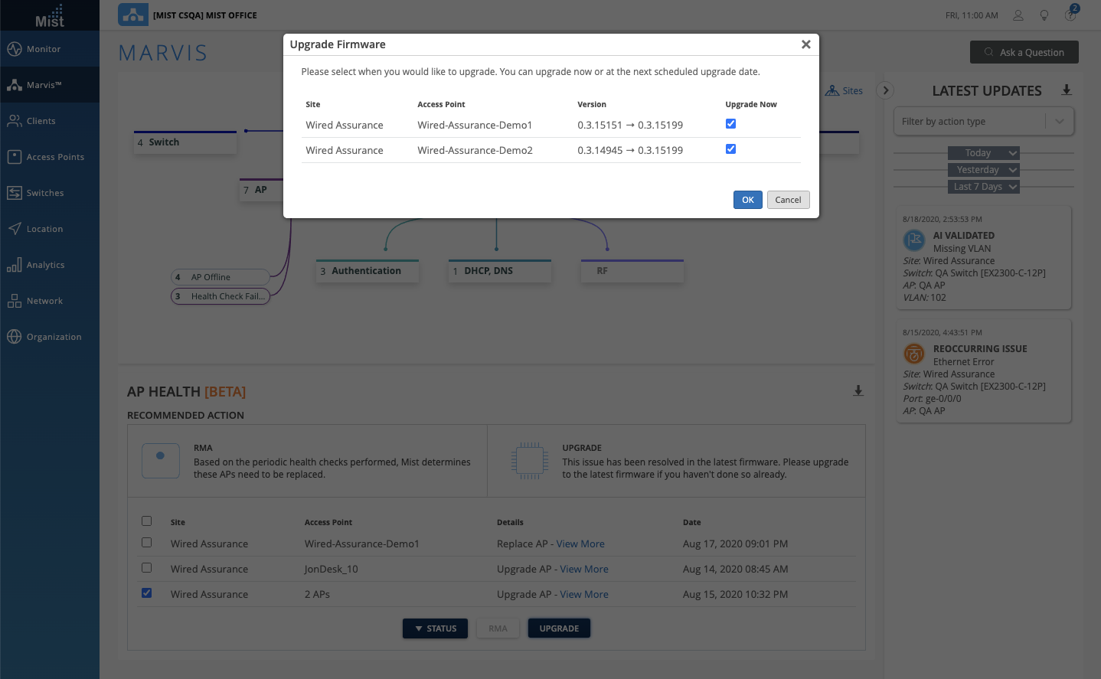Check the JonDesk_10 row checkbox
This screenshot has height=679, width=1101.
[x=147, y=568]
